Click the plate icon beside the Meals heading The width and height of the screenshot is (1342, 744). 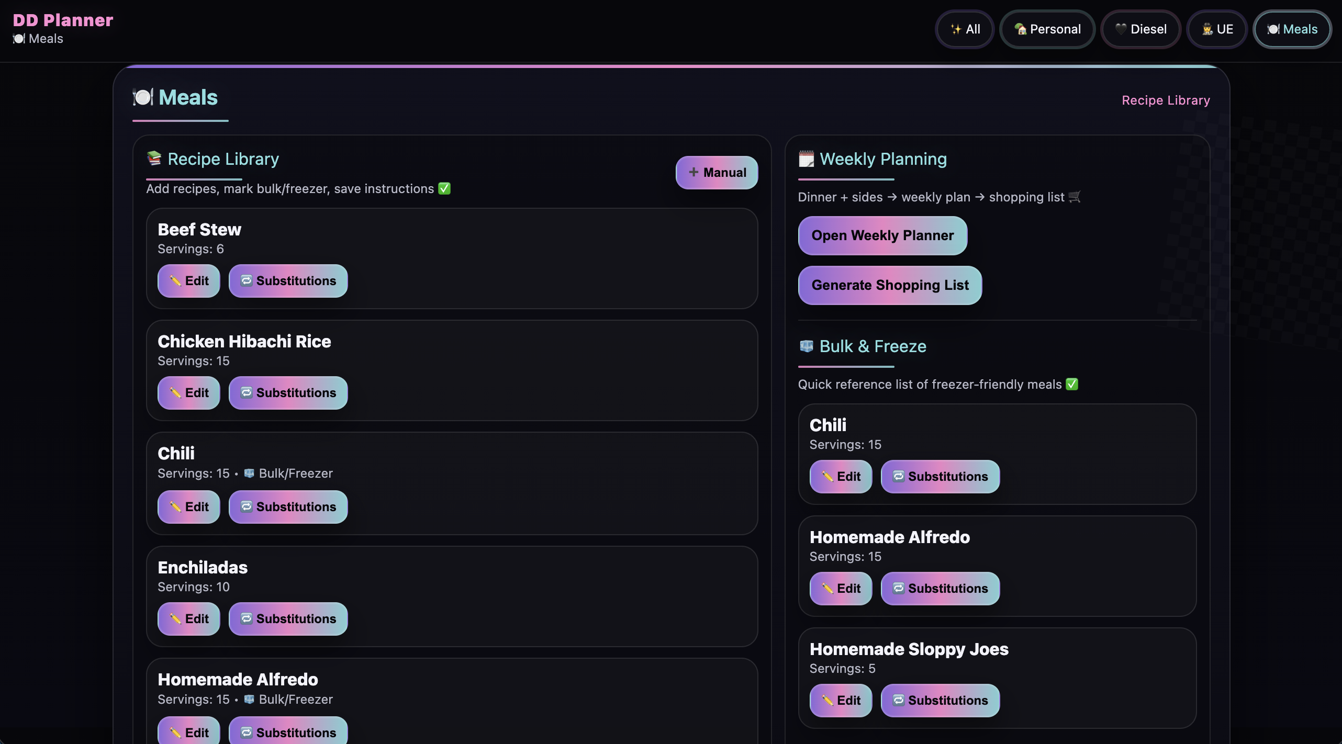click(x=143, y=97)
